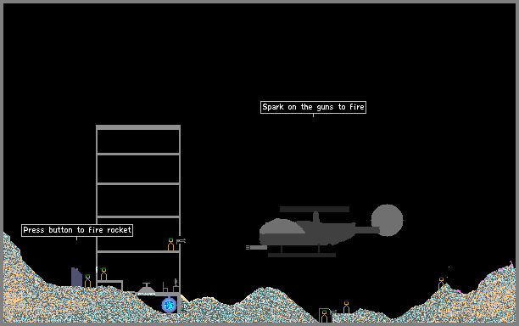Screen dimensions: 519x326
Task: Click the purple rocket beside the building
Action: tap(76, 277)
